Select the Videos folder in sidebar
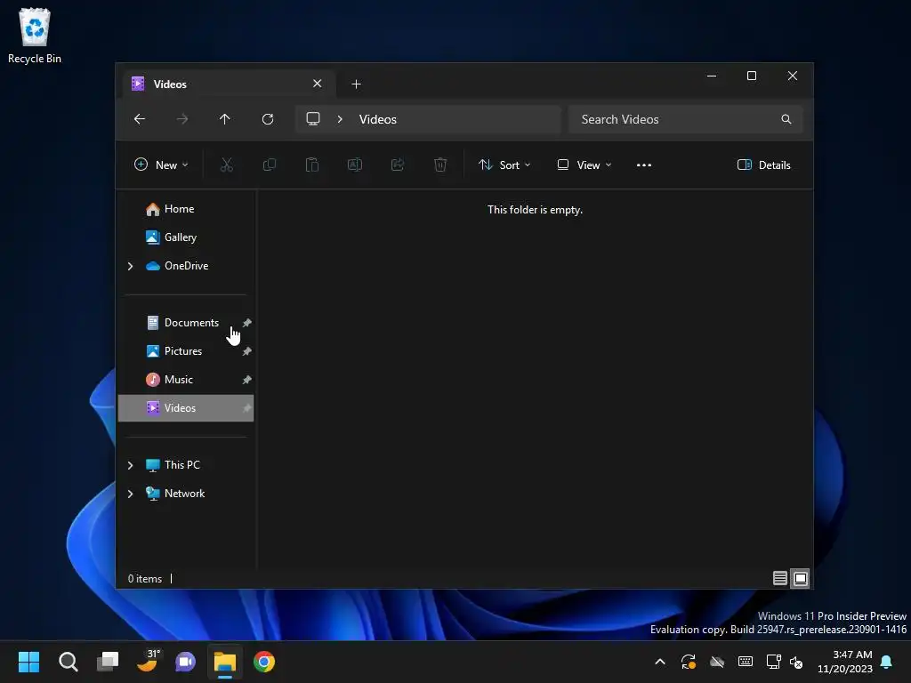The width and height of the screenshot is (911, 683). [x=186, y=408]
